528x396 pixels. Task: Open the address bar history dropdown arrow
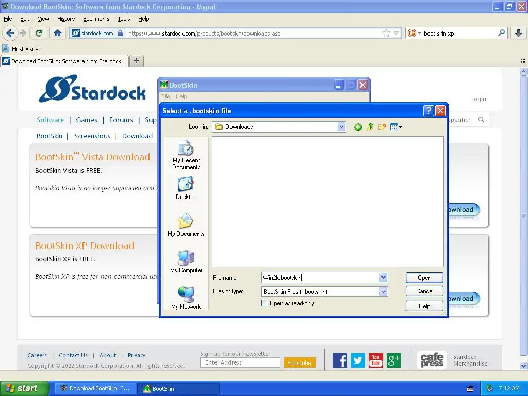point(397,33)
